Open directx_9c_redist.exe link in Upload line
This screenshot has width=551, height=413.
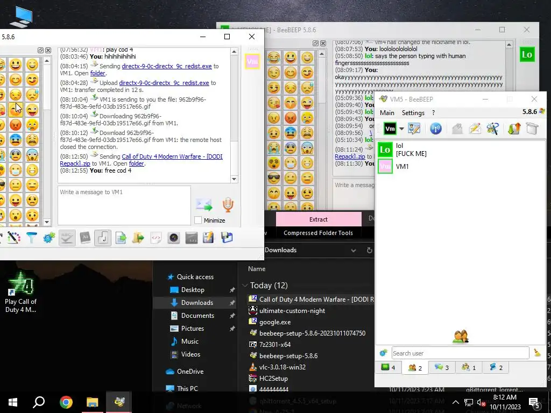coord(164,83)
